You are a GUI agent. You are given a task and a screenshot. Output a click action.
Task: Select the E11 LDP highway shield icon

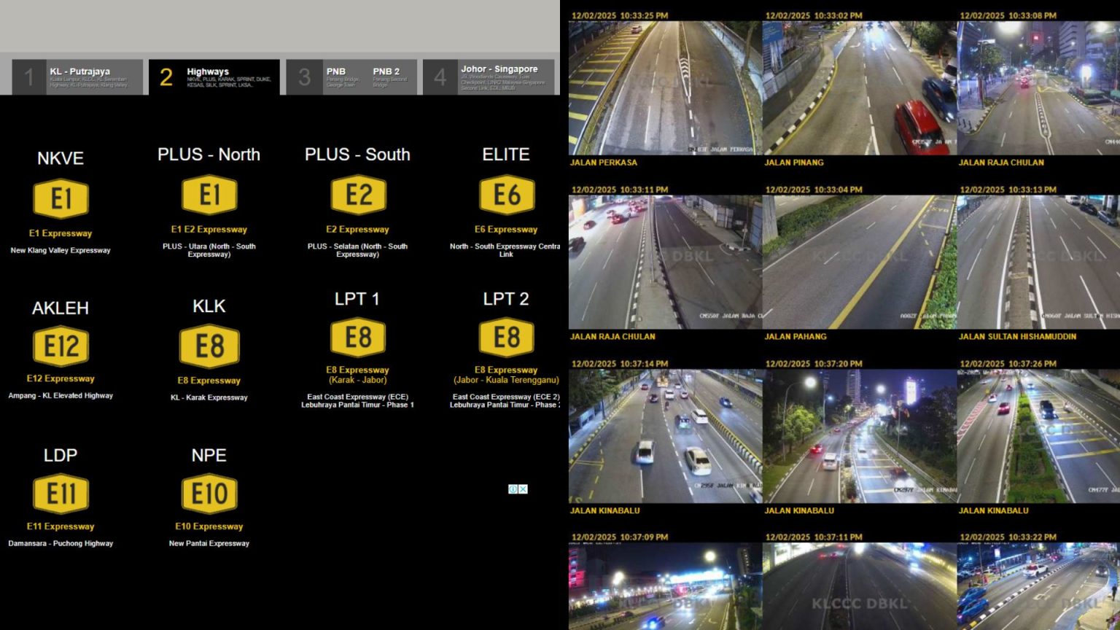pyautogui.click(x=61, y=493)
